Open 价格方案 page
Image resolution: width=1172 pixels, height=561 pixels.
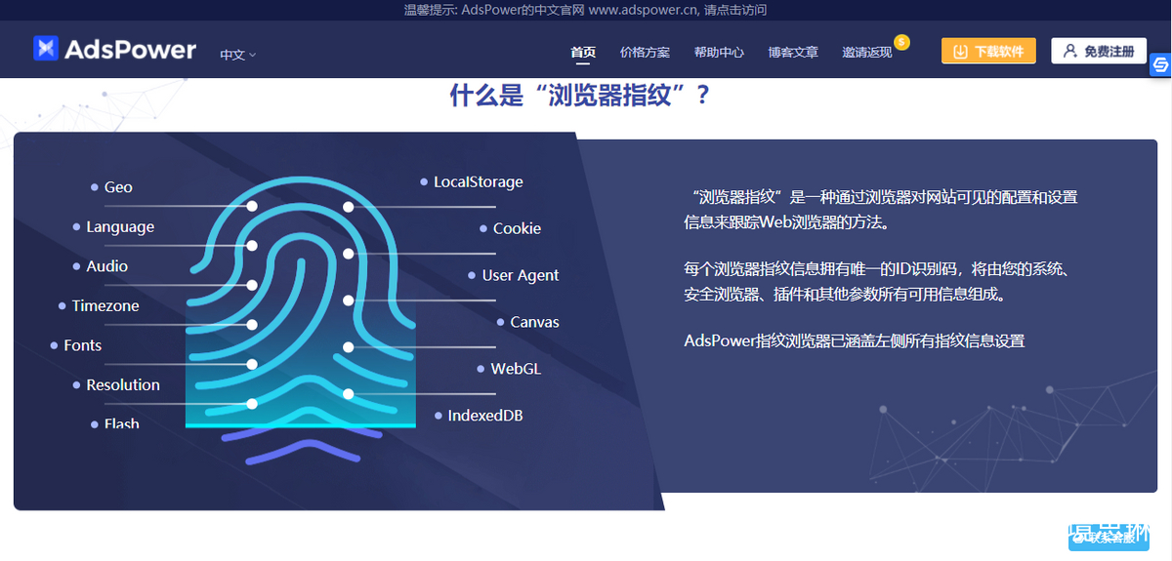point(645,52)
